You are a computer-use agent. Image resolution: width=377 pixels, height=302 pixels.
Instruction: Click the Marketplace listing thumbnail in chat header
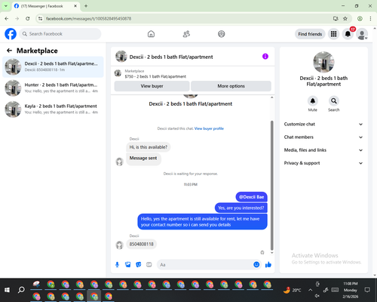(x=118, y=73)
